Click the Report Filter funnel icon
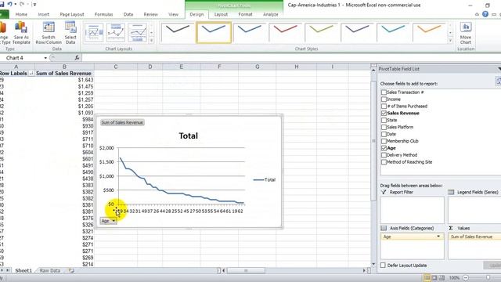Viewport: 501px width, 282px height. click(x=384, y=192)
